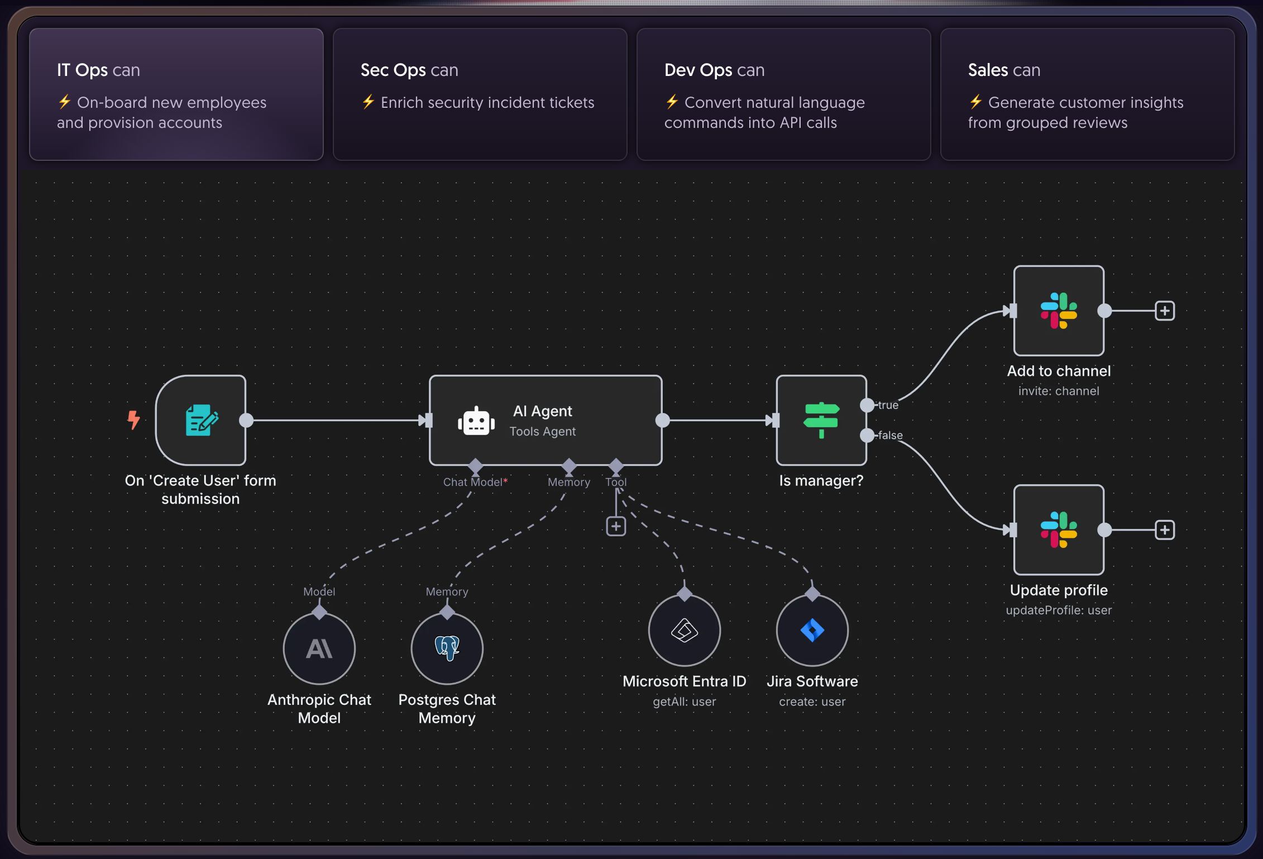The width and height of the screenshot is (1263, 859).
Task: Click the orange lightning trigger indicator
Action: [x=133, y=420]
